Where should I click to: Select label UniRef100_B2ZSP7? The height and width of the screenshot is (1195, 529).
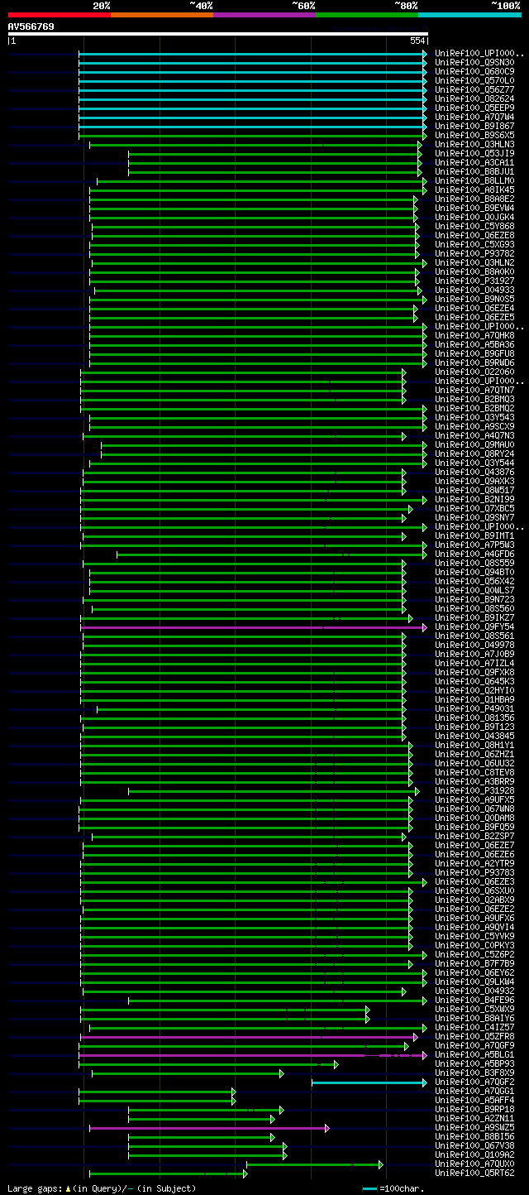[x=474, y=836]
